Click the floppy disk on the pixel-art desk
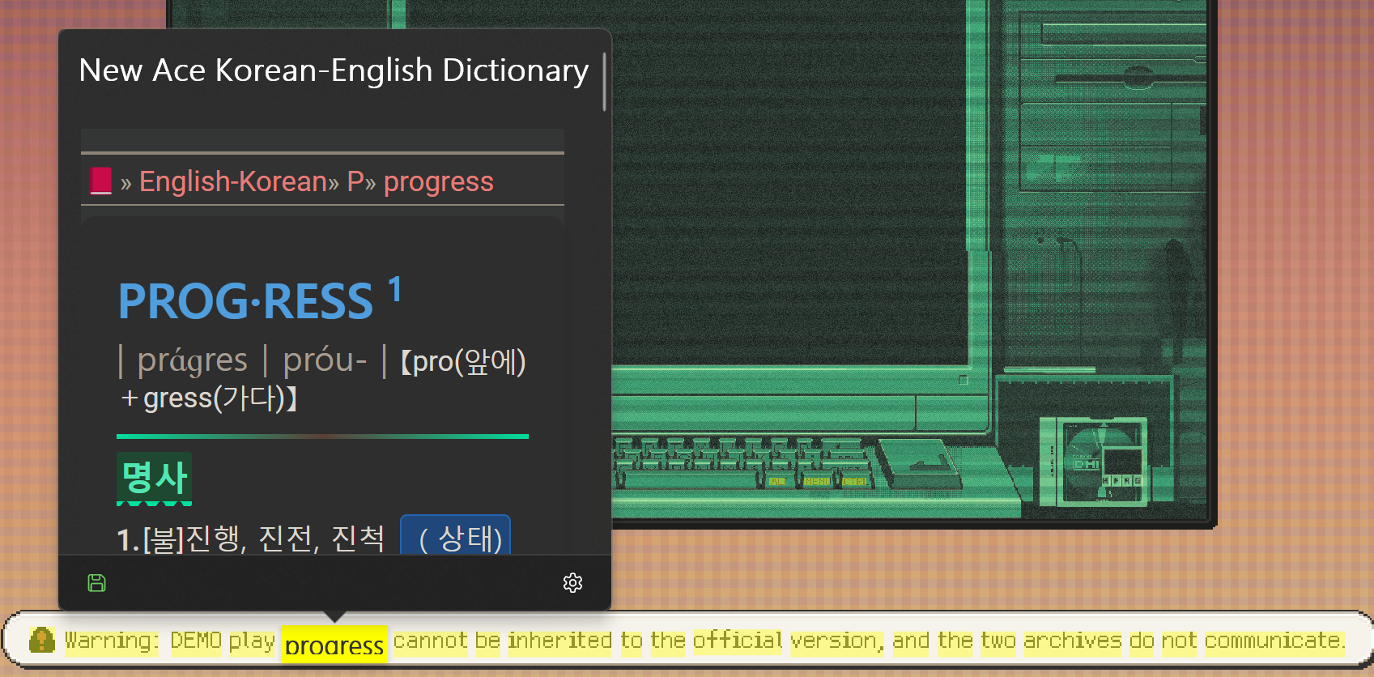The width and height of the screenshot is (1374, 677). [x=1093, y=461]
